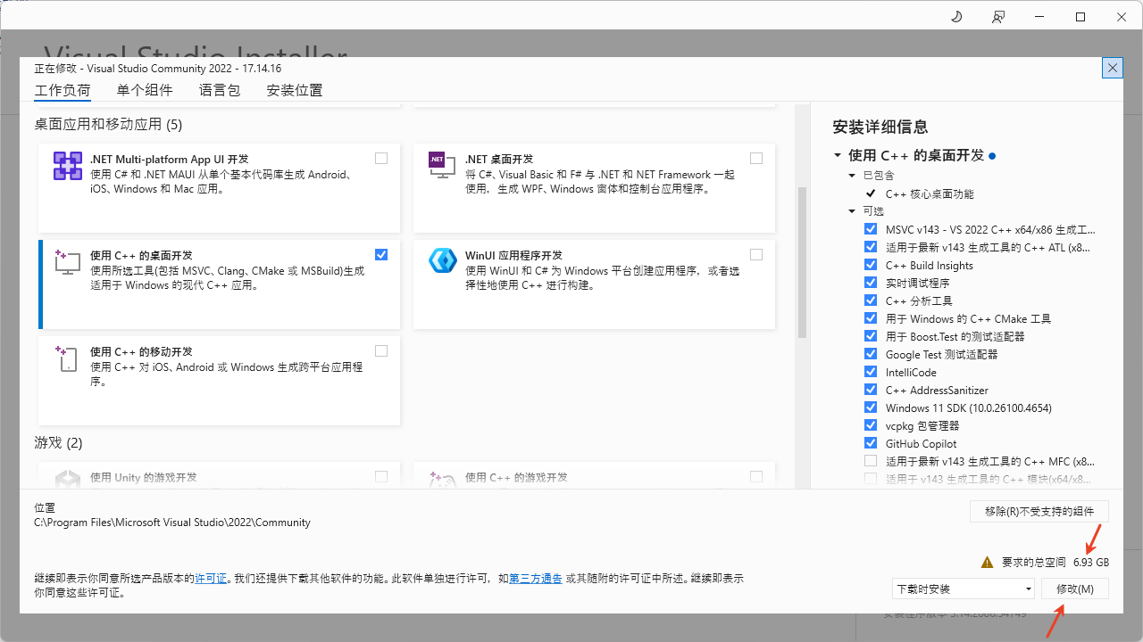Collapse the 可选 components section
1143x642 pixels.
pos(853,211)
